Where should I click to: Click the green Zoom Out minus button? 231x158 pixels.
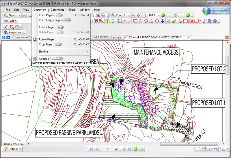(163, 15)
